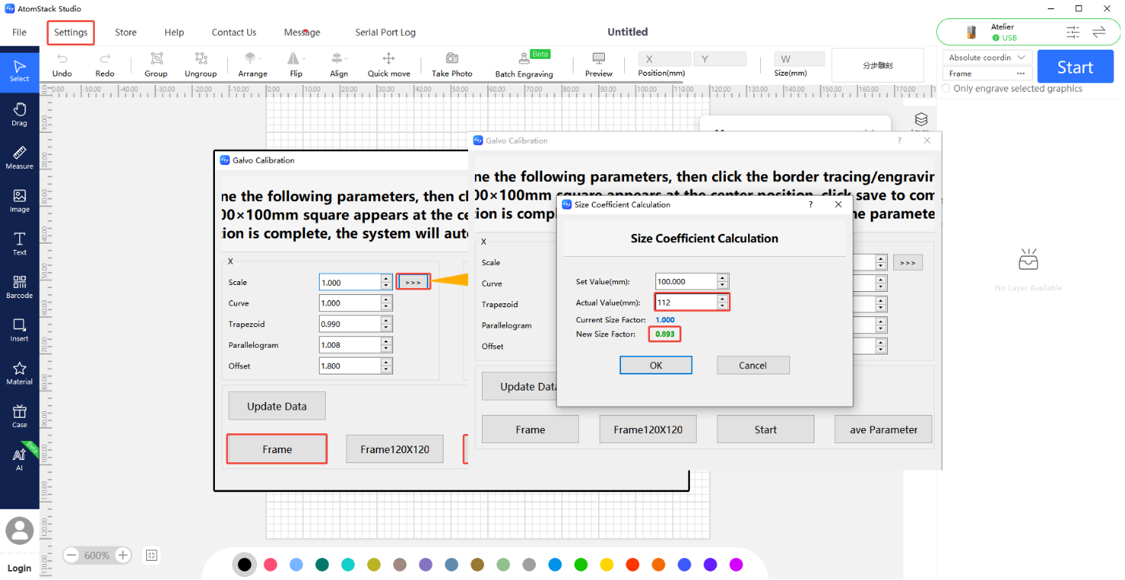Select the Drag tool in sidebar

pos(19,114)
